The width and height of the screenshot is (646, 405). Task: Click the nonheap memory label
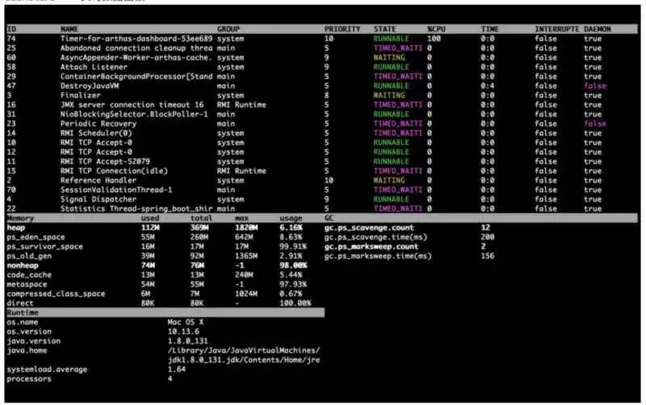(23, 265)
